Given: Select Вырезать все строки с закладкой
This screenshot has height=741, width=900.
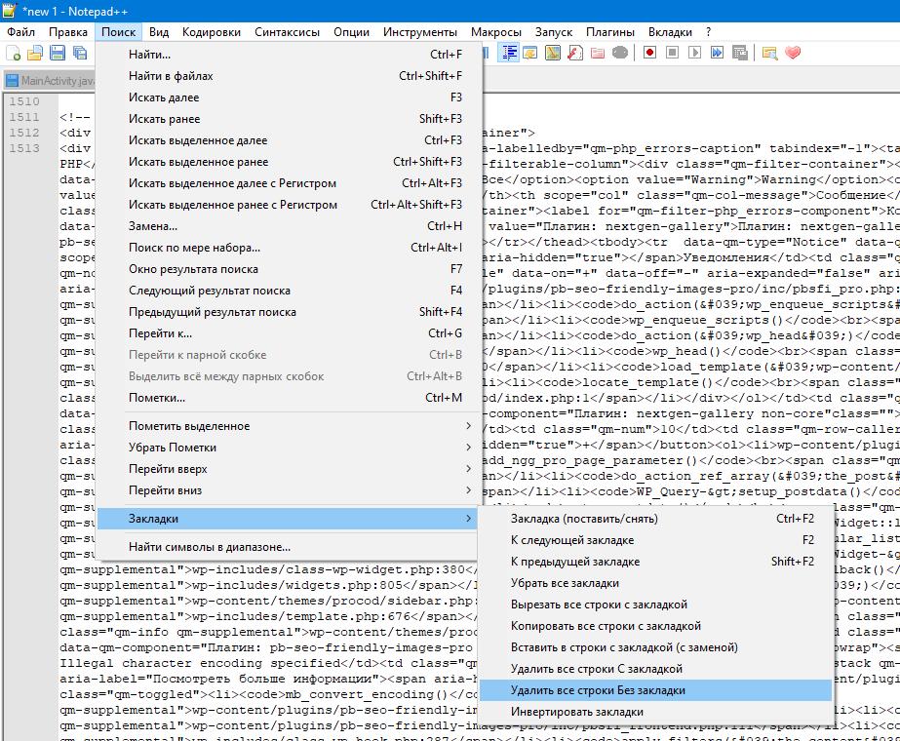Looking at the screenshot, I should [x=655, y=604].
